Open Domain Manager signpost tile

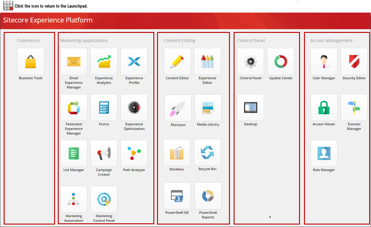pos(354,108)
